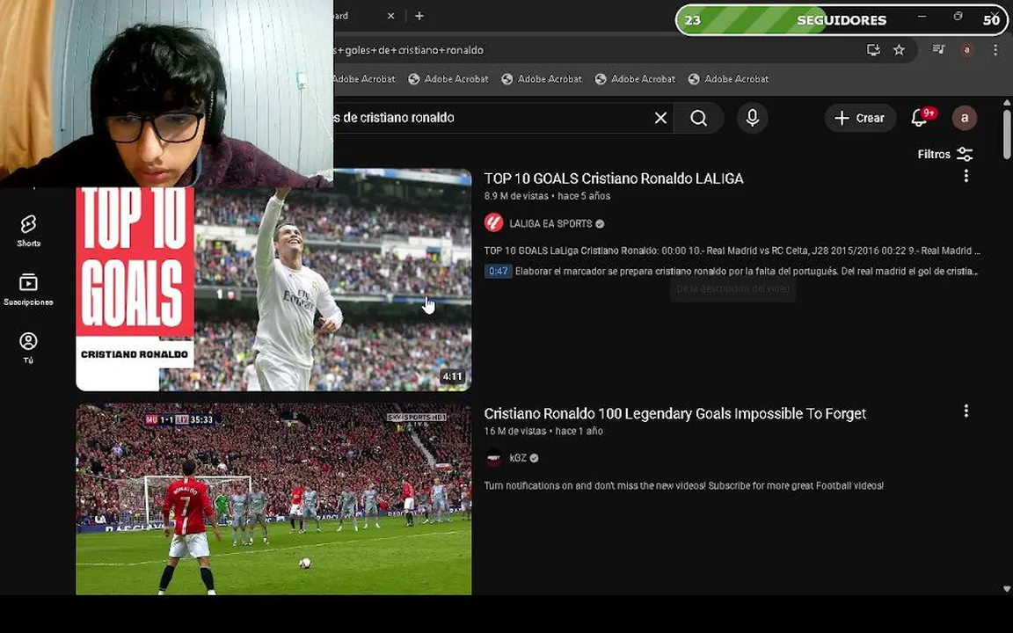The width and height of the screenshot is (1013, 633).
Task: Open LALIGA EA SPORTS channel name
Action: (550, 223)
